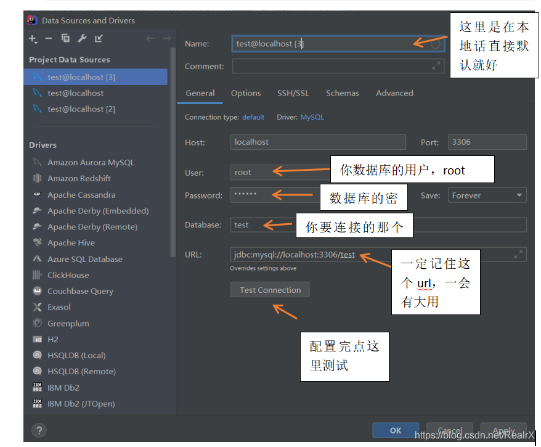This screenshot has height=447, width=541.
Task: Open driver settings wrench icon
Action: 82,38
